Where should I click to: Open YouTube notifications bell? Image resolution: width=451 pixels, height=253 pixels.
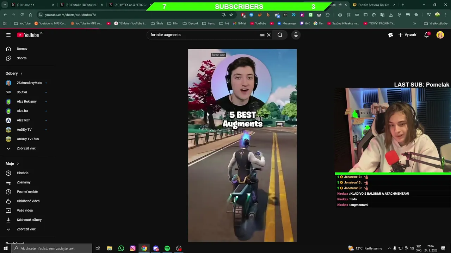(427, 35)
